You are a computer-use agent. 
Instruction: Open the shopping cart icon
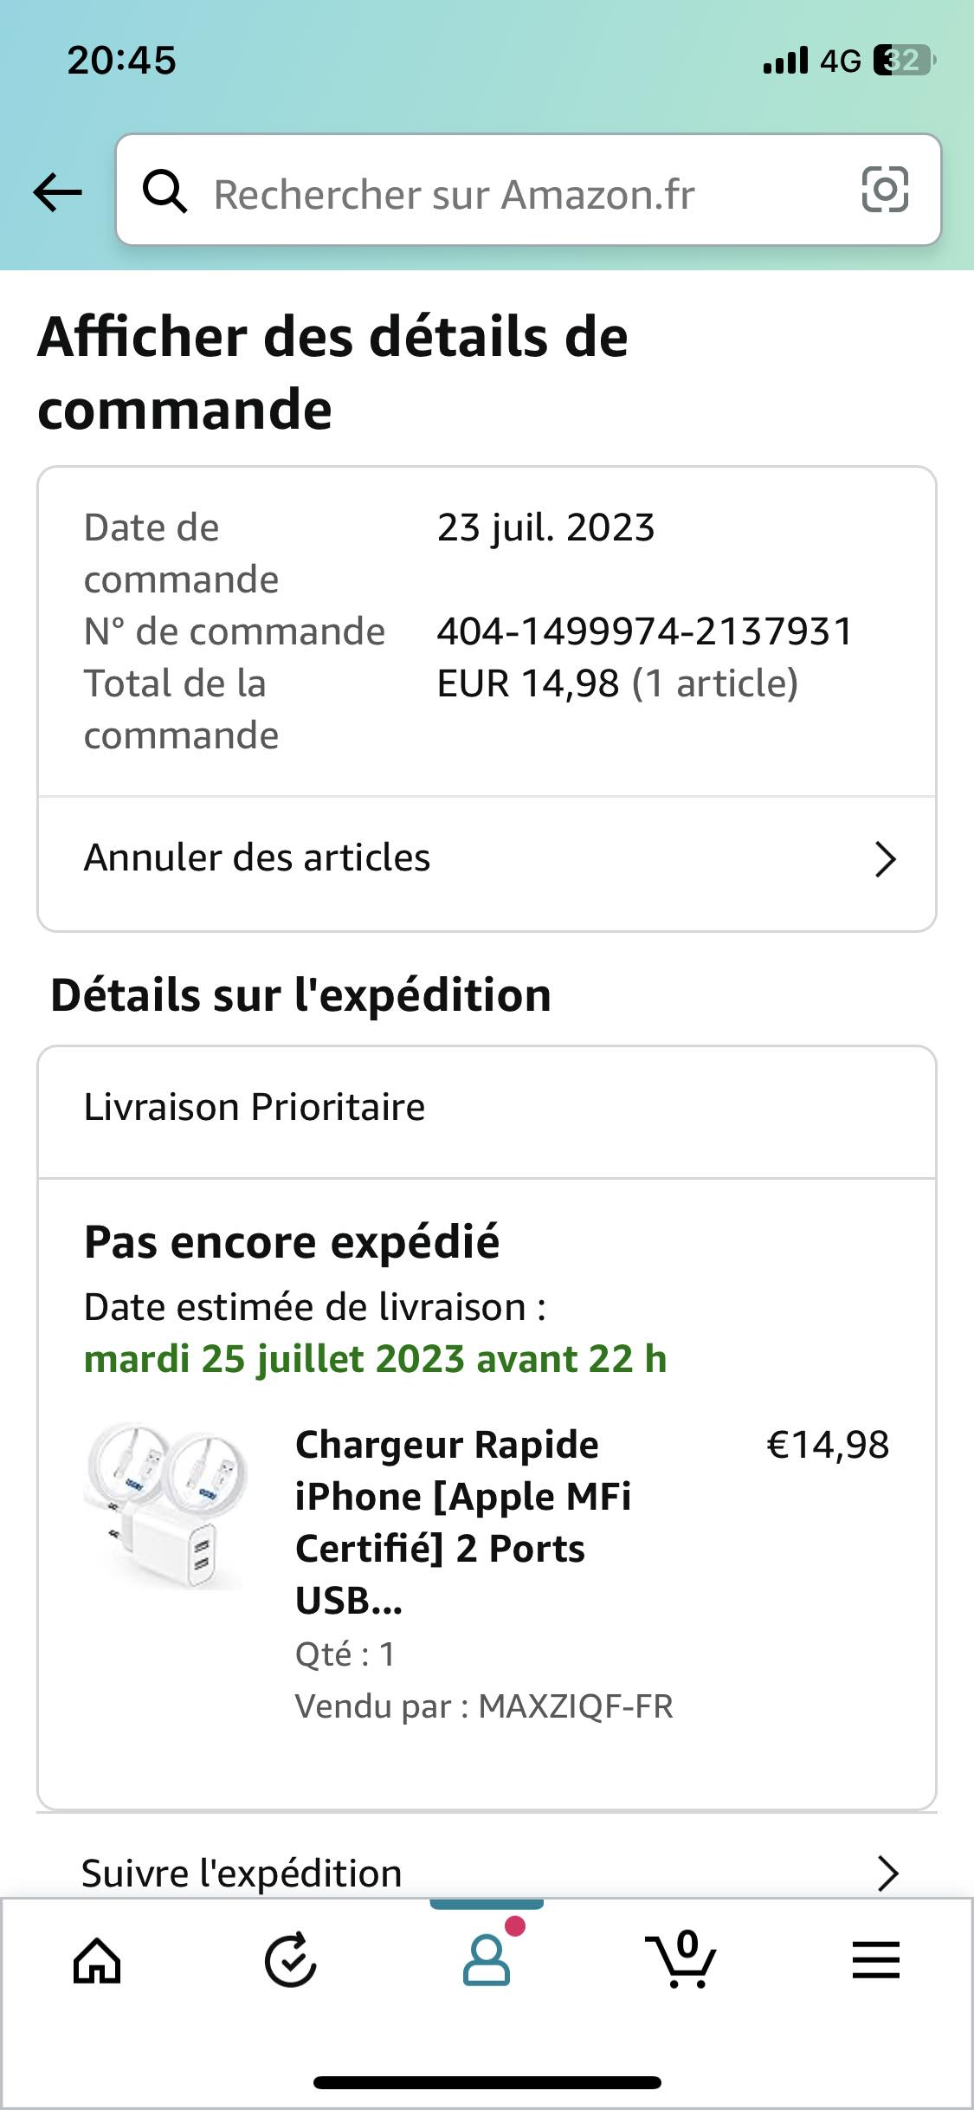pyautogui.click(x=681, y=1959)
